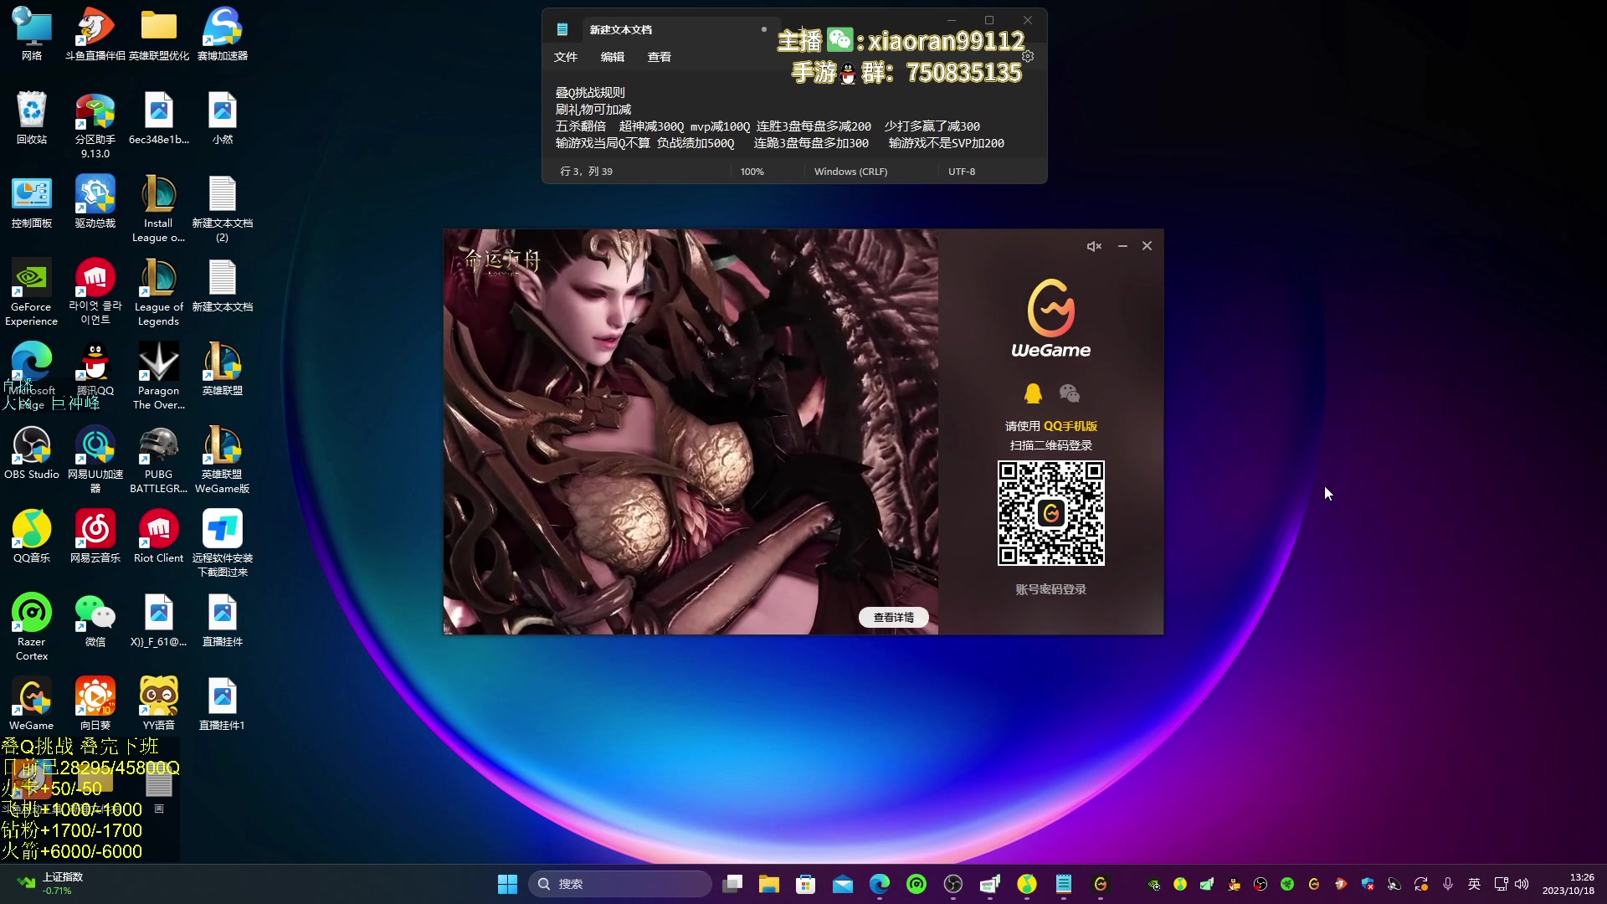Select the 直播挂件1 desktop file
This screenshot has height=904, width=1607.
223,704
